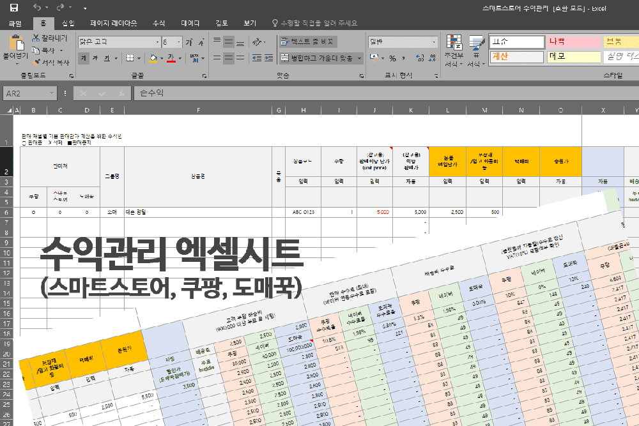639x426 pixels.
Task: Open the font name dropdown (맑은 고딕)
Action: pos(157,42)
